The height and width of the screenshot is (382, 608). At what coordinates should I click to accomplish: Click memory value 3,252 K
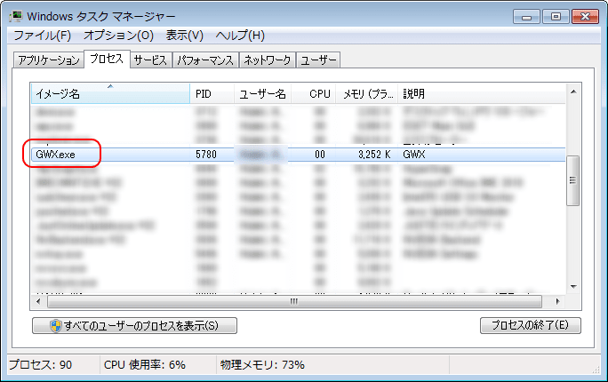[374, 155]
